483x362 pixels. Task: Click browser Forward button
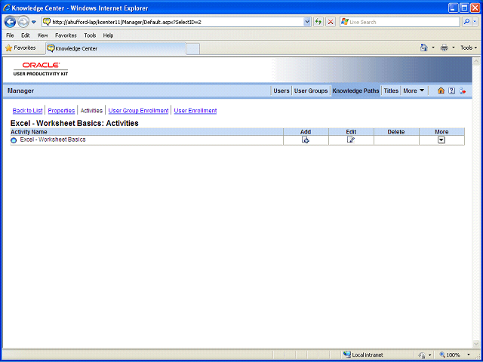coord(23,22)
